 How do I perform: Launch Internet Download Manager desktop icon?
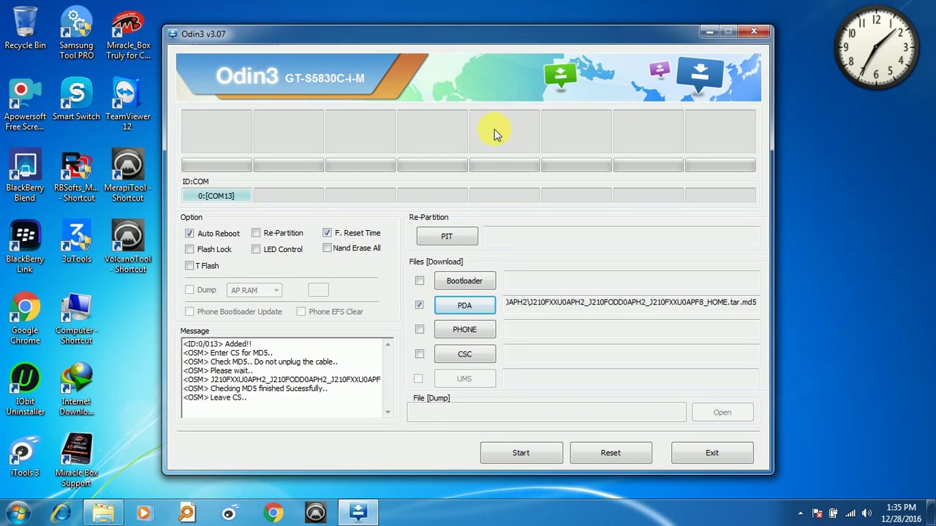(76, 389)
